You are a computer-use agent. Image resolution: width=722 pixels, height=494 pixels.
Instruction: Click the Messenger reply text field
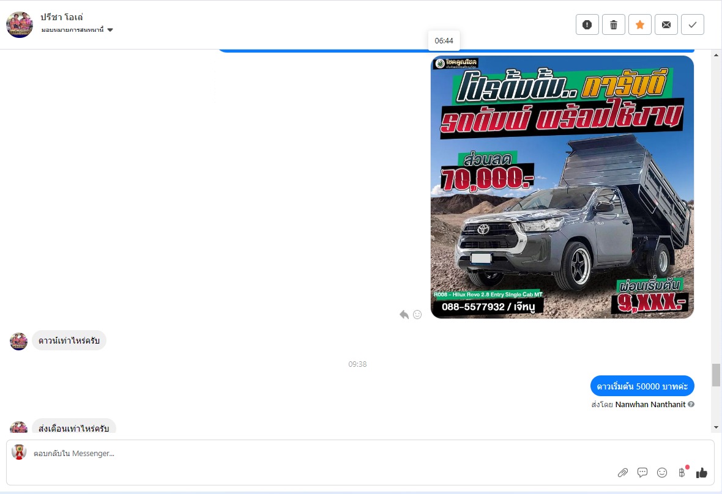point(306,454)
